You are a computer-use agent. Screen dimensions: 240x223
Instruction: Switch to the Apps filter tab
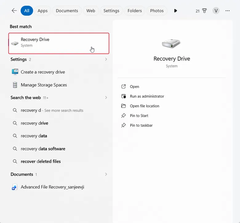[42, 11]
